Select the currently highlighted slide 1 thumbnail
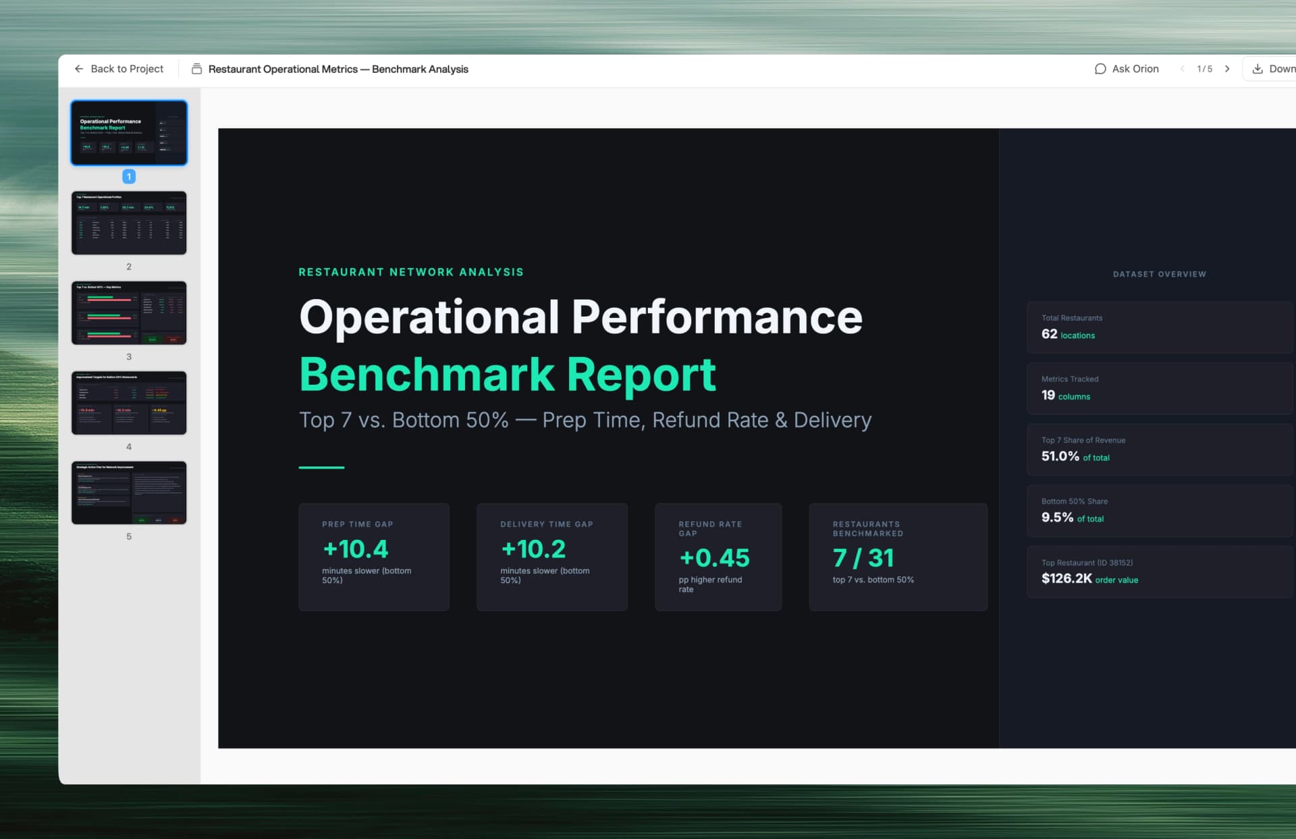This screenshot has height=839, width=1296. [129, 132]
